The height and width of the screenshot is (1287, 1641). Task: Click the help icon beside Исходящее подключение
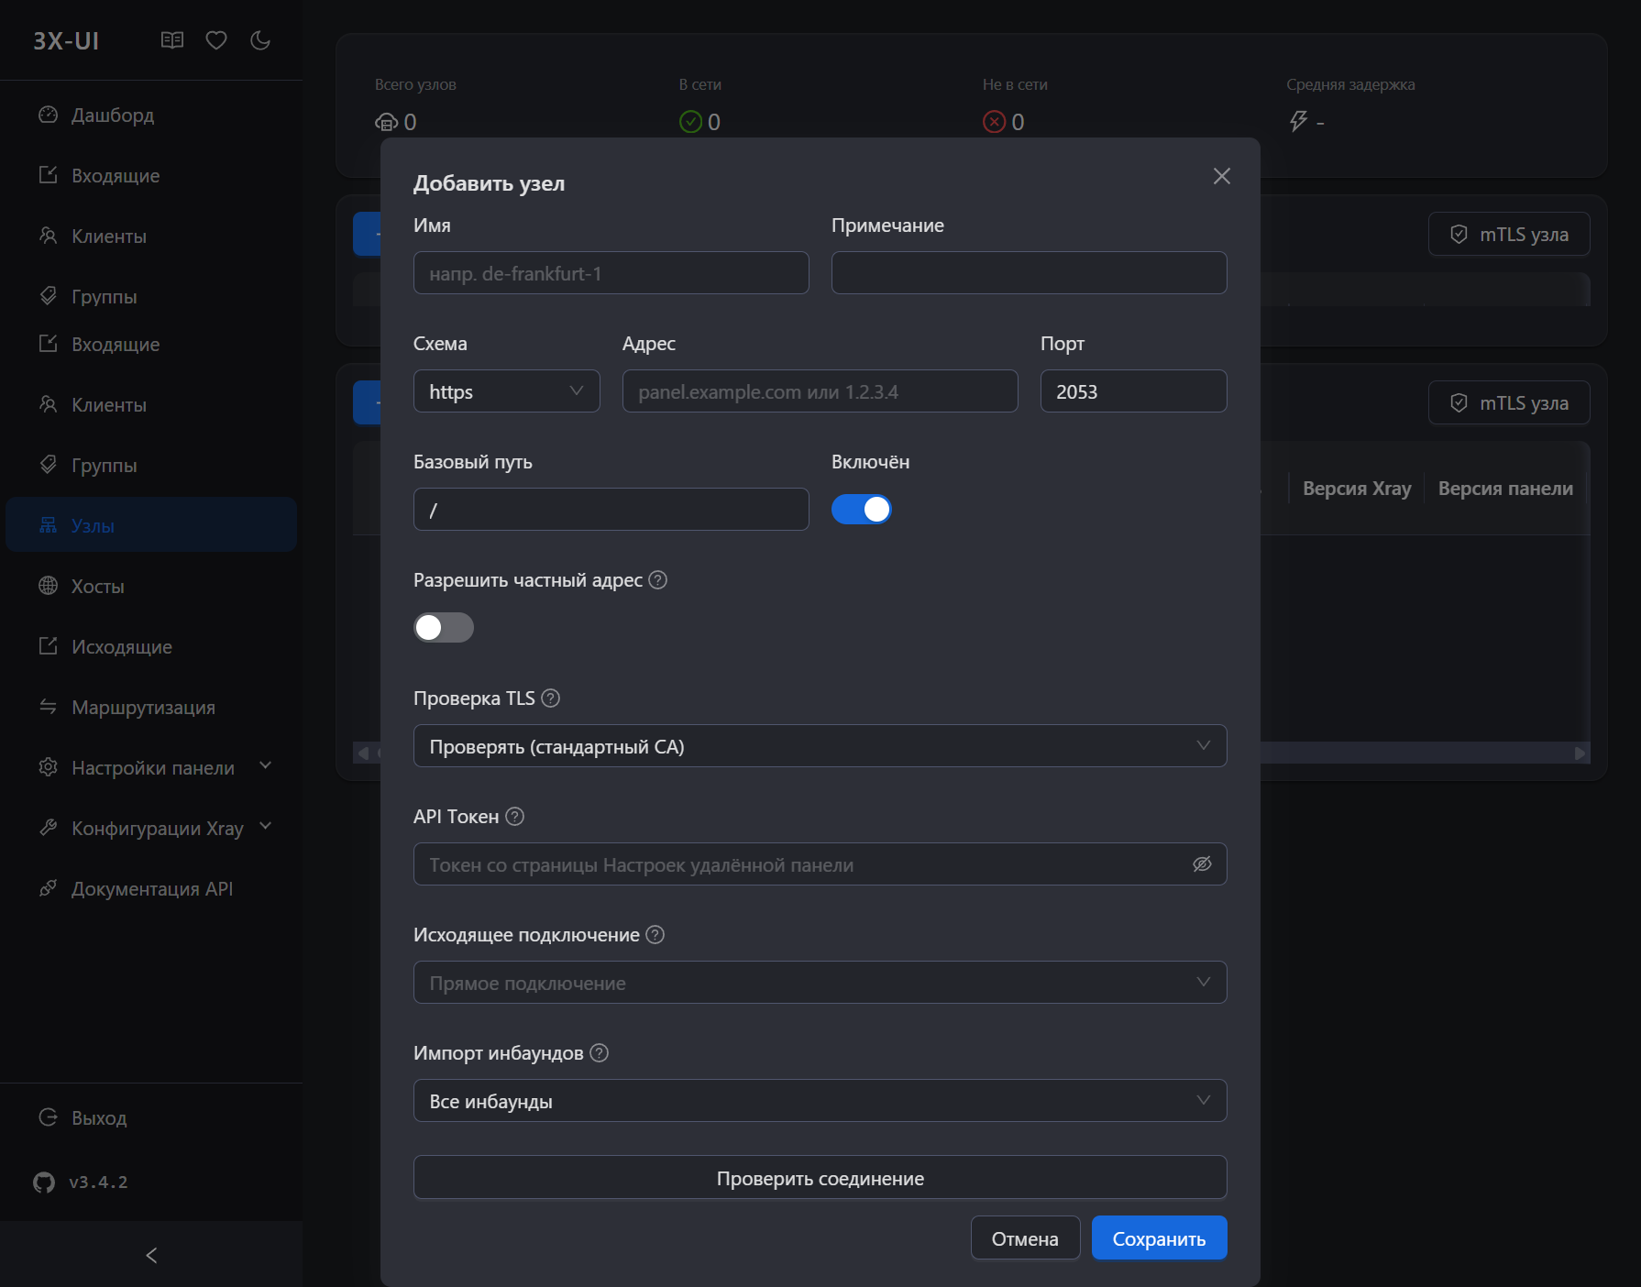click(x=655, y=935)
